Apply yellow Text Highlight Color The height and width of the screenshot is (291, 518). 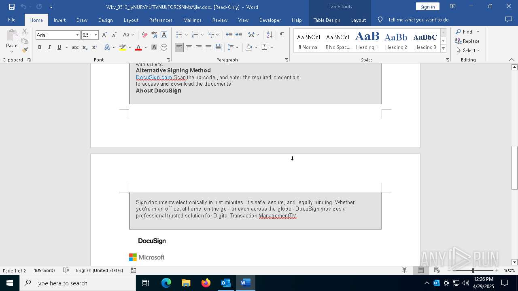pos(123,47)
